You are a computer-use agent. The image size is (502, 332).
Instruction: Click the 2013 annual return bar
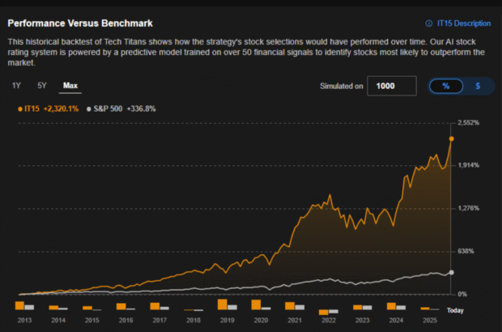(20, 304)
